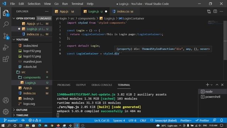Open logo.svg in the file tree
This screenshot has height=128, width=227.
[32, 104]
